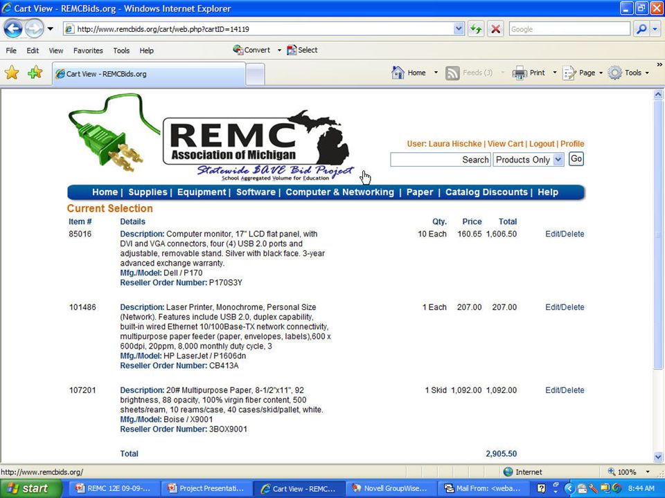Click Catalog Discounts navigation link
Viewport: 665px width, 498px height.
[x=486, y=192]
